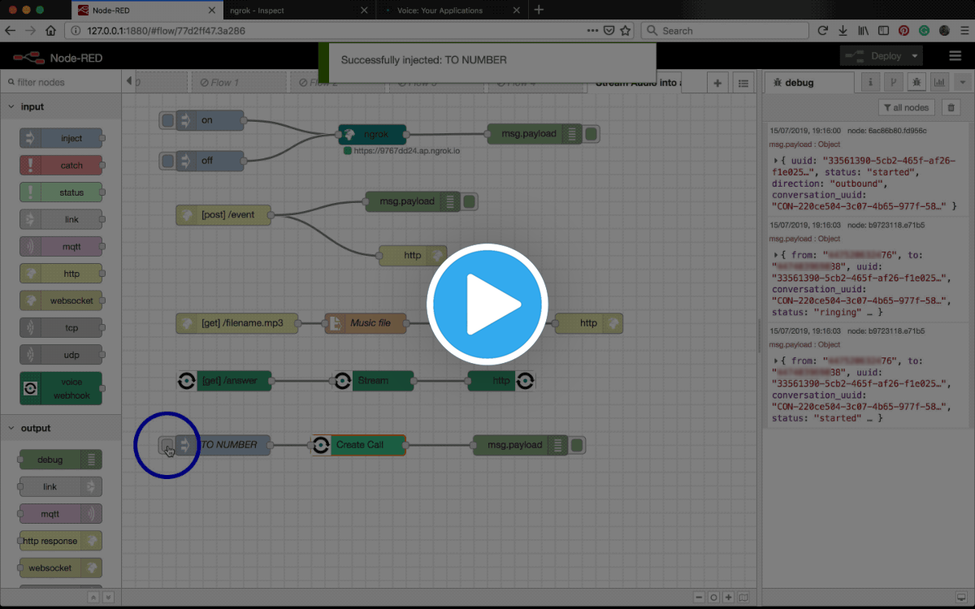Toggle the /event msg.payload debug node output

point(470,201)
